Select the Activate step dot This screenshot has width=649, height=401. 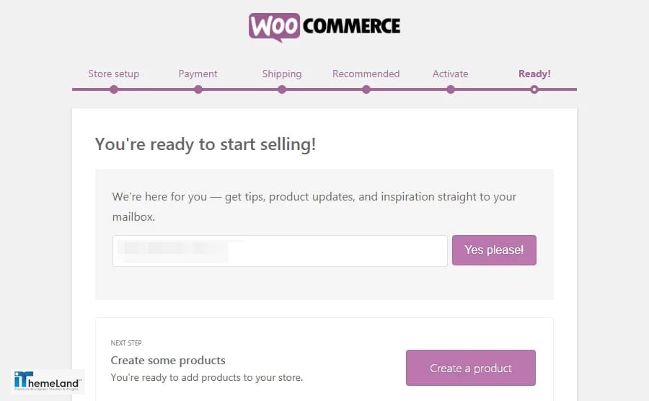tap(451, 89)
